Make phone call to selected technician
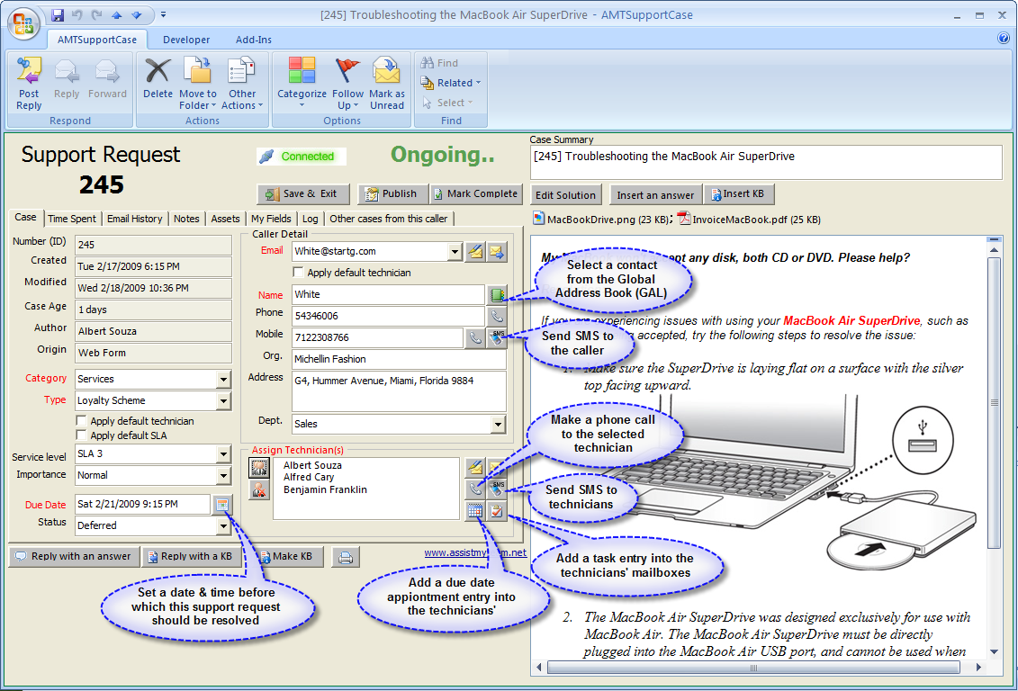 476,489
